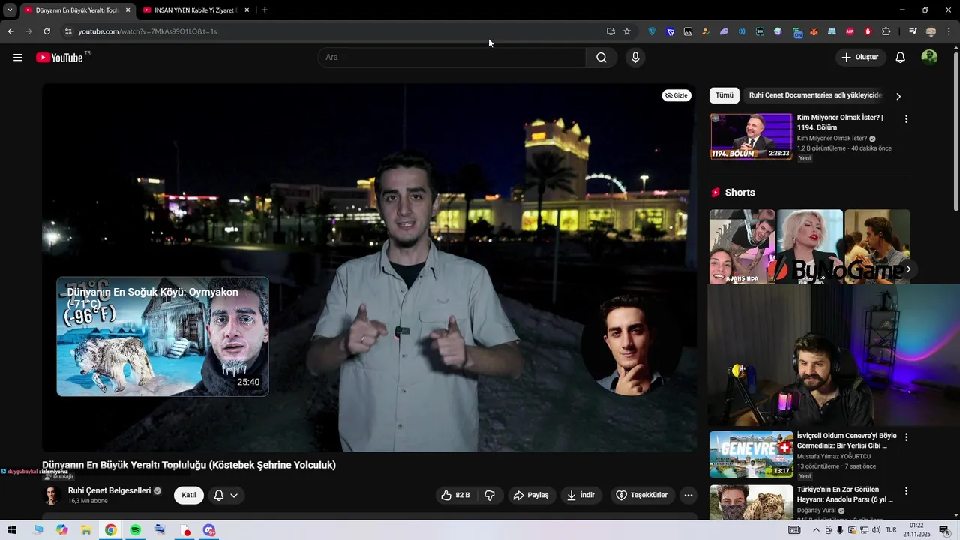This screenshot has width=960, height=540.
Task: Dislike the video
Action: click(490, 495)
